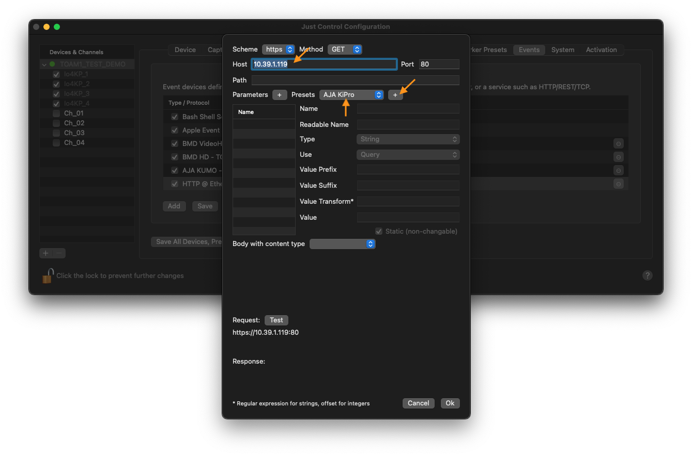Viewport: 692px width, 457px height.
Task: Click action icon on BMD HD row
Action: click(619, 157)
